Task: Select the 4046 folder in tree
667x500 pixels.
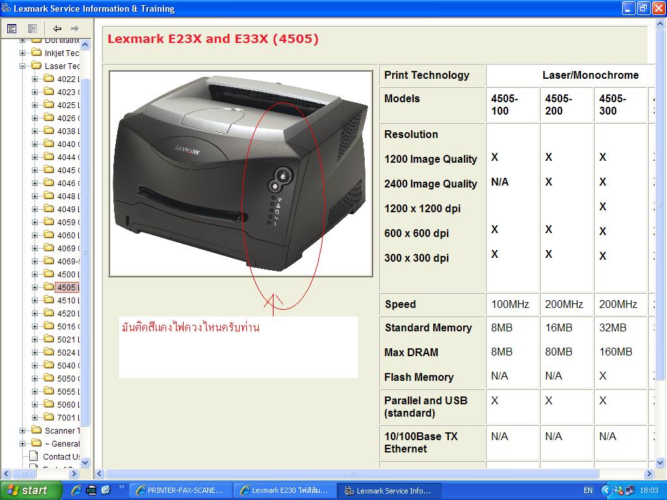Action: [x=62, y=183]
